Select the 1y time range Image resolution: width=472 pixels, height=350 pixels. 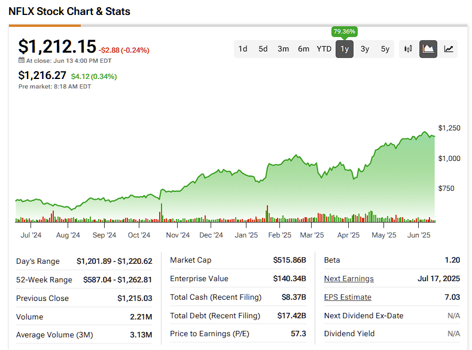(345, 48)
